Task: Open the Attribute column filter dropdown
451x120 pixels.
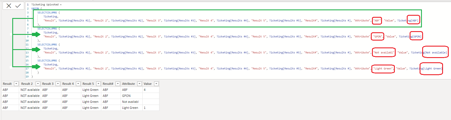Action: (139, 84)
